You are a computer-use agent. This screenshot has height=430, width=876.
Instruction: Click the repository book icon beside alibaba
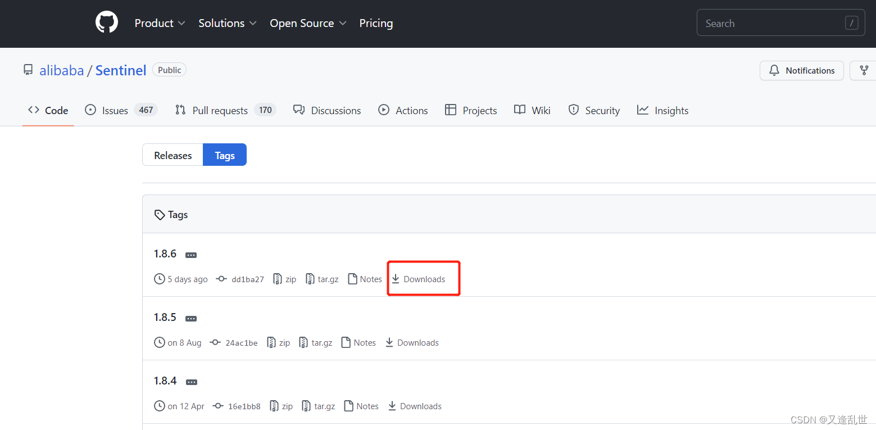point(28,70)
